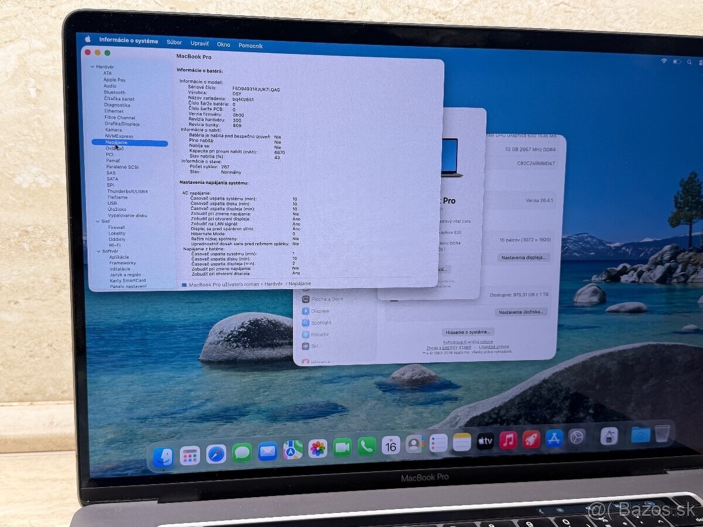The width and height of the screenshot is (703, 527).
Task: Click battery status icon in menu bar
Action: 677,61
